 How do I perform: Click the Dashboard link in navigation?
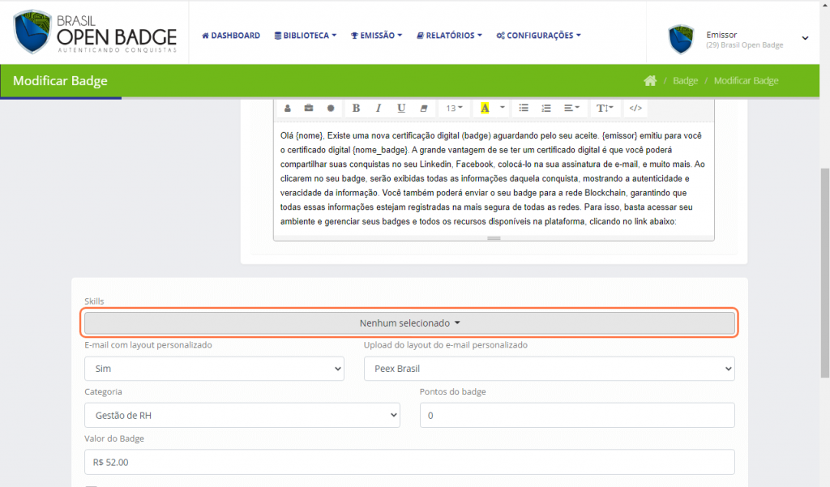(x=231, y=36)
